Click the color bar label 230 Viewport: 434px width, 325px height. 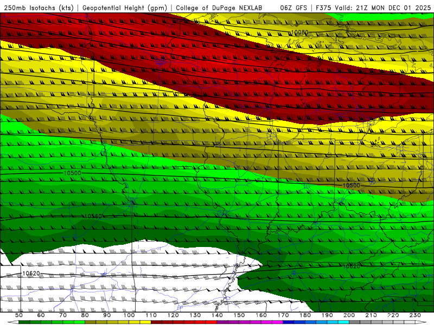(x=415, y=315)
